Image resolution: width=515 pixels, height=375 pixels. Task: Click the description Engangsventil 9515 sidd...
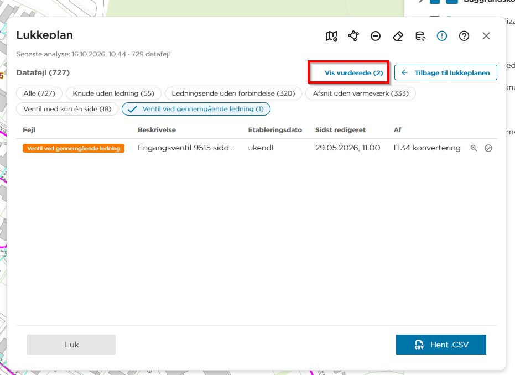186,148
